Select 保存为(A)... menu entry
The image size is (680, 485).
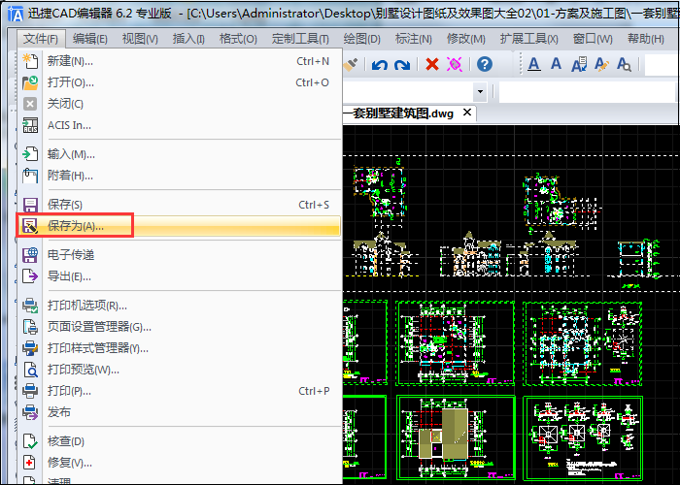coord(179,226)
